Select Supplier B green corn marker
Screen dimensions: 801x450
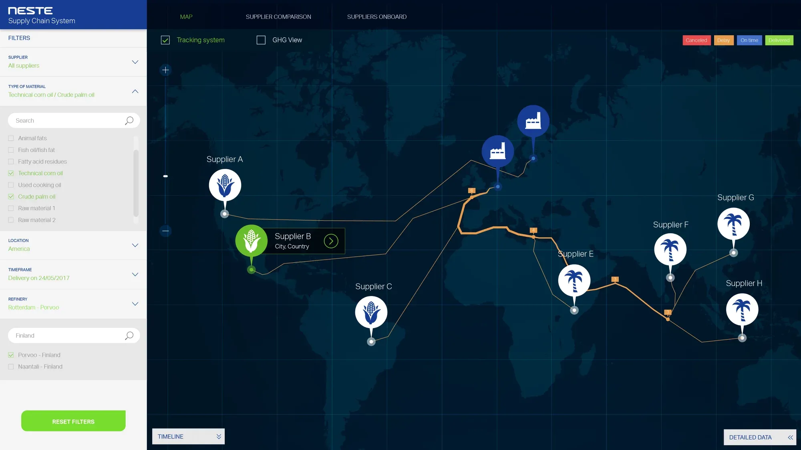pos(252,240)
